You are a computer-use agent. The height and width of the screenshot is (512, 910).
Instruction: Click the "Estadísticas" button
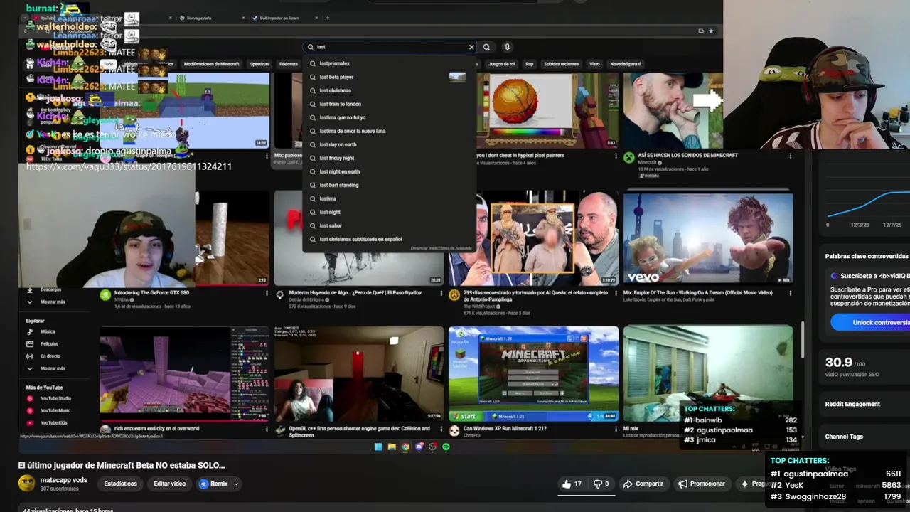tap(120, 484)
